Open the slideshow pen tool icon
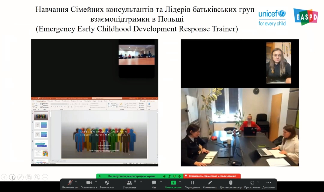 [x=20, y=177]
